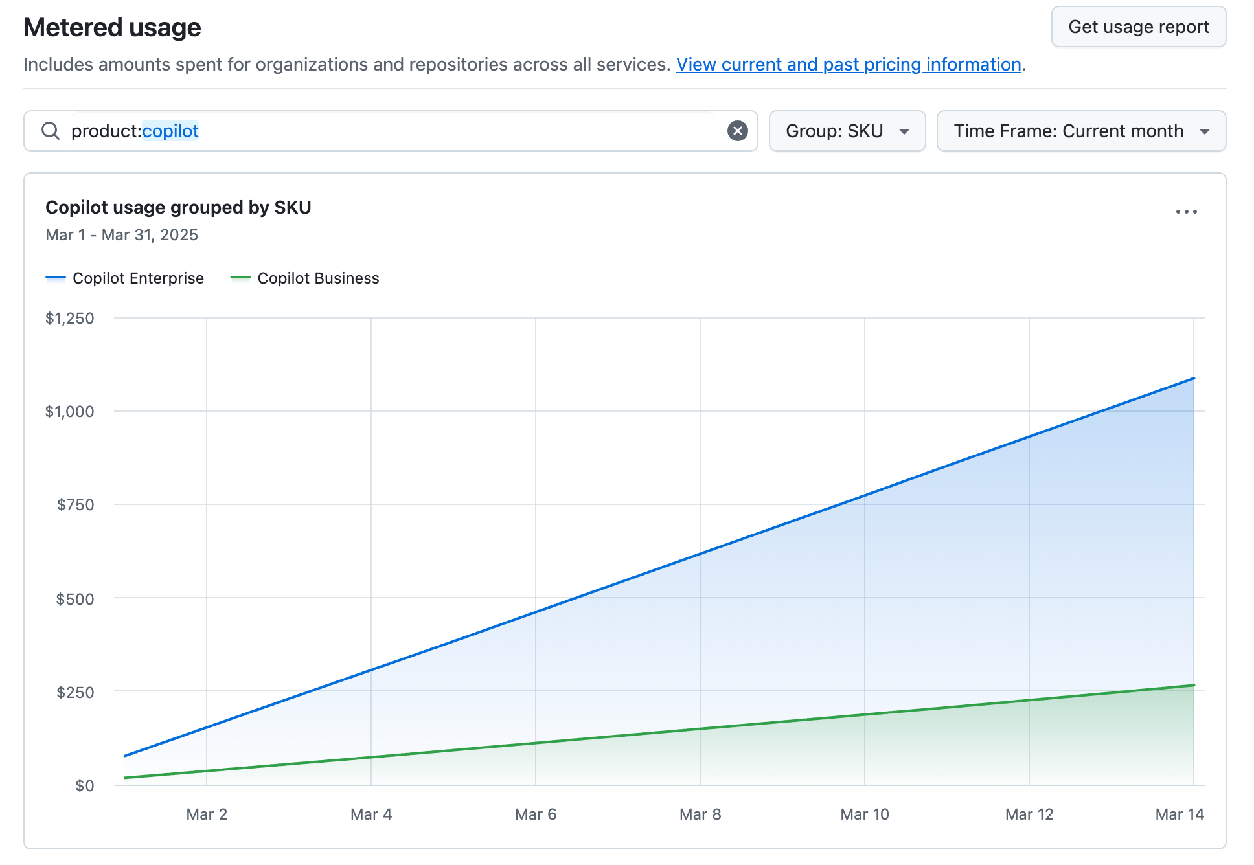
Task: Click the Mar 2 x-axis label
Action: (x=207, y=814)
